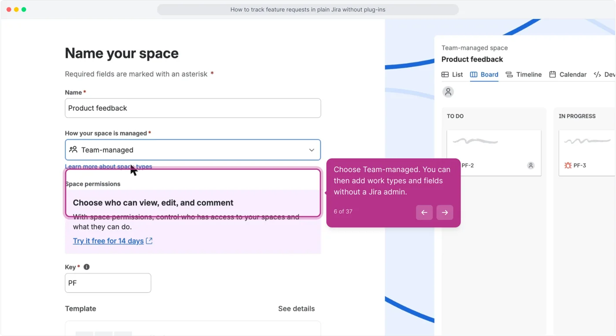Click the Key field info icon
Image resolution: width=616 pixels, height=336 pixels.
coord(87,267)
